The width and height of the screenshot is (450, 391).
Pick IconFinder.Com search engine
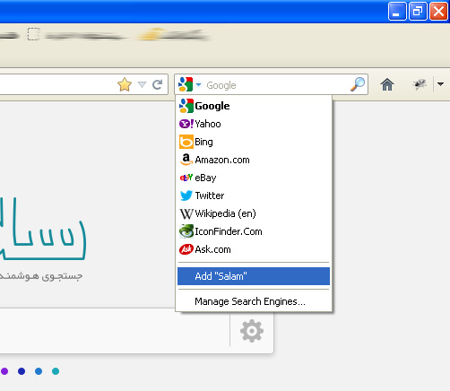pos(254,231)
